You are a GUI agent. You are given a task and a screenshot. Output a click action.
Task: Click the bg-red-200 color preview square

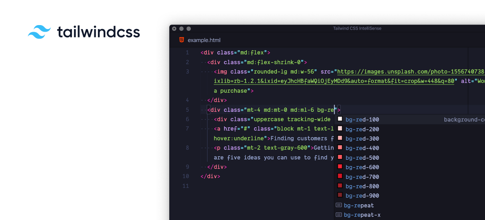coord(340,128)
